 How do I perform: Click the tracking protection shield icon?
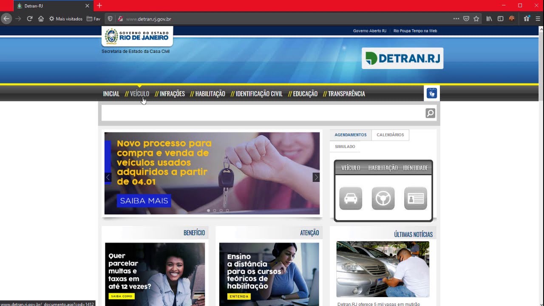coord(110,19)
